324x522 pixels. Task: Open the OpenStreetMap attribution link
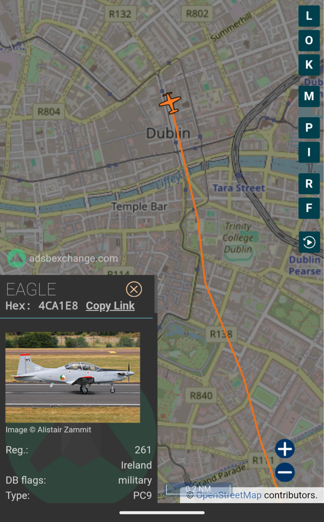tap(229, 495)
